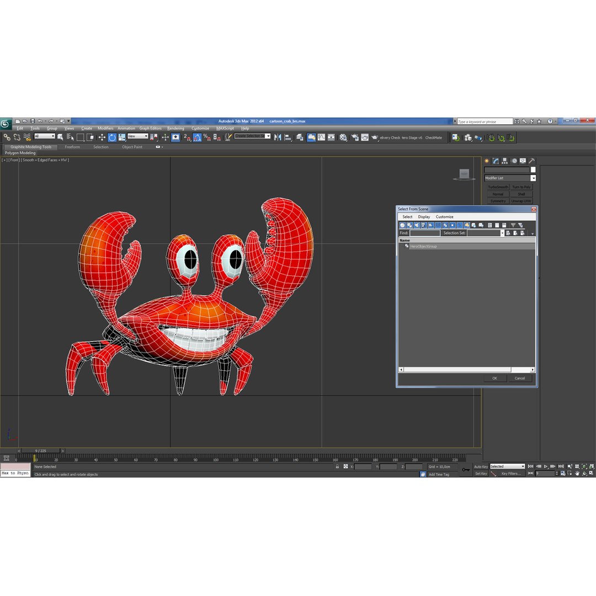Open the Selection Set dropdown in dialog

486,233
